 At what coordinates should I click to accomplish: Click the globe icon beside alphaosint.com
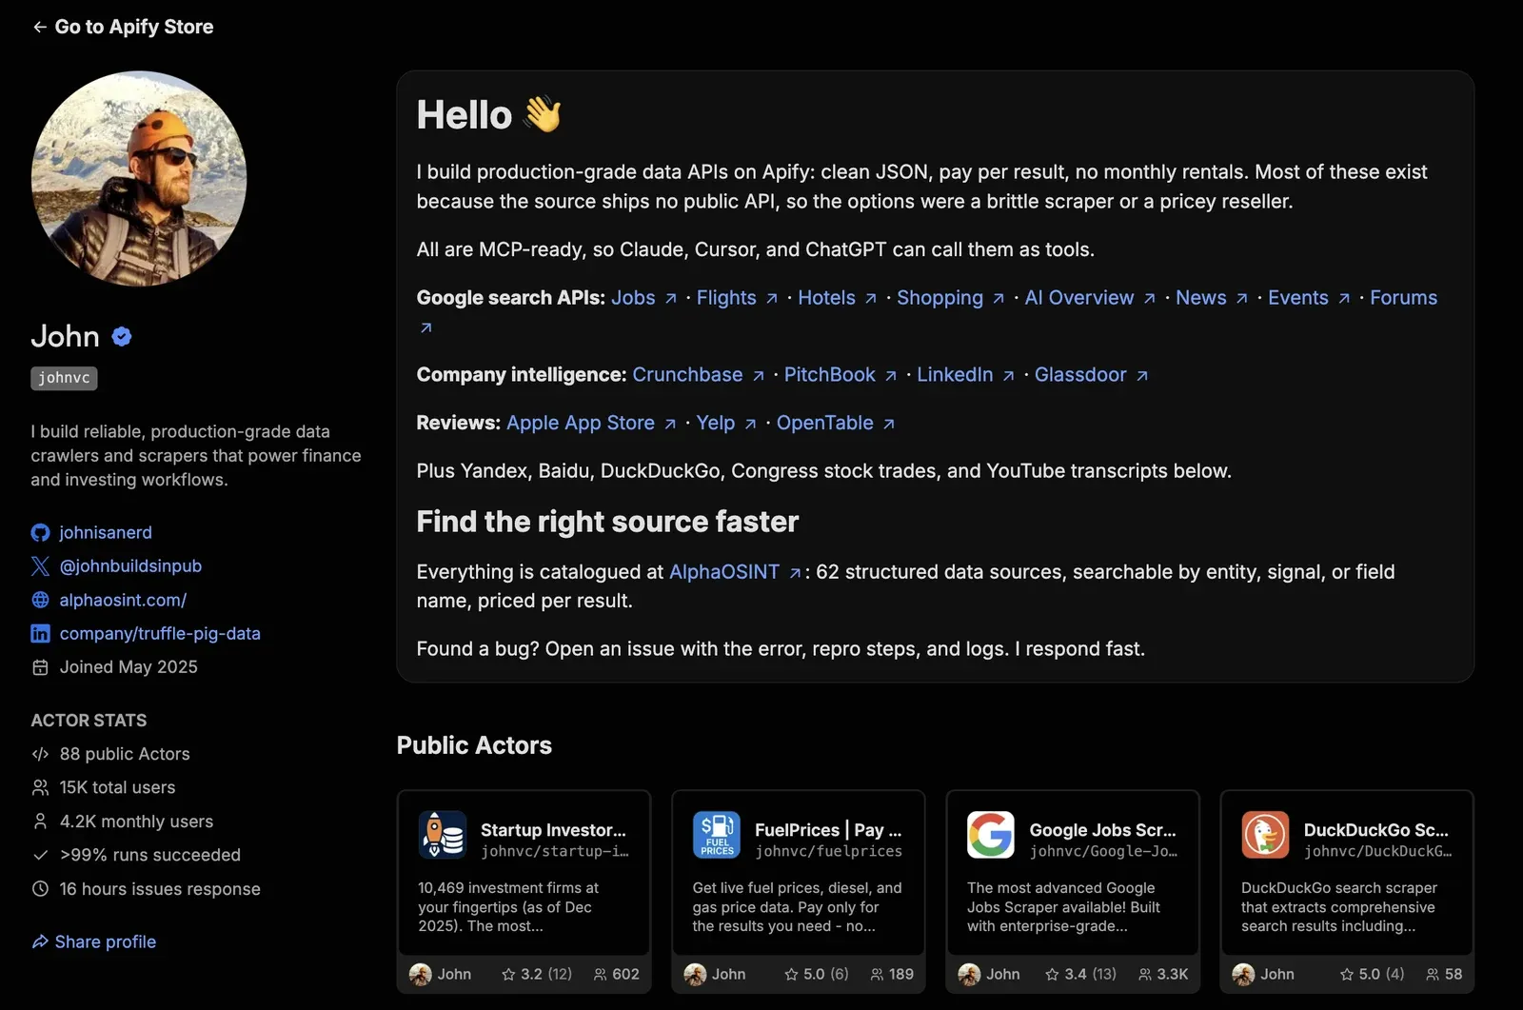point(40,600)
